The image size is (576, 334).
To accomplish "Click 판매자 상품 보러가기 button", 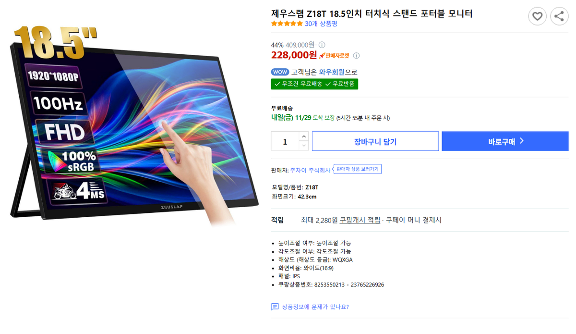I will tap(358, 169).
